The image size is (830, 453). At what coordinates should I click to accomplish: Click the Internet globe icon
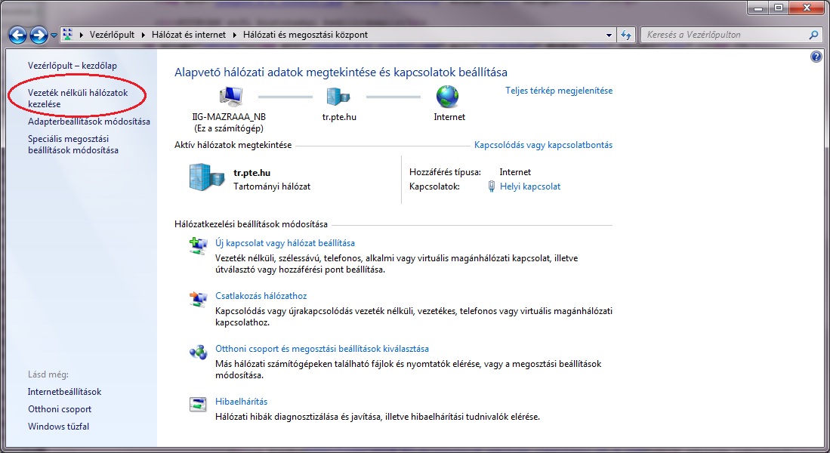[x=448, y=97]
